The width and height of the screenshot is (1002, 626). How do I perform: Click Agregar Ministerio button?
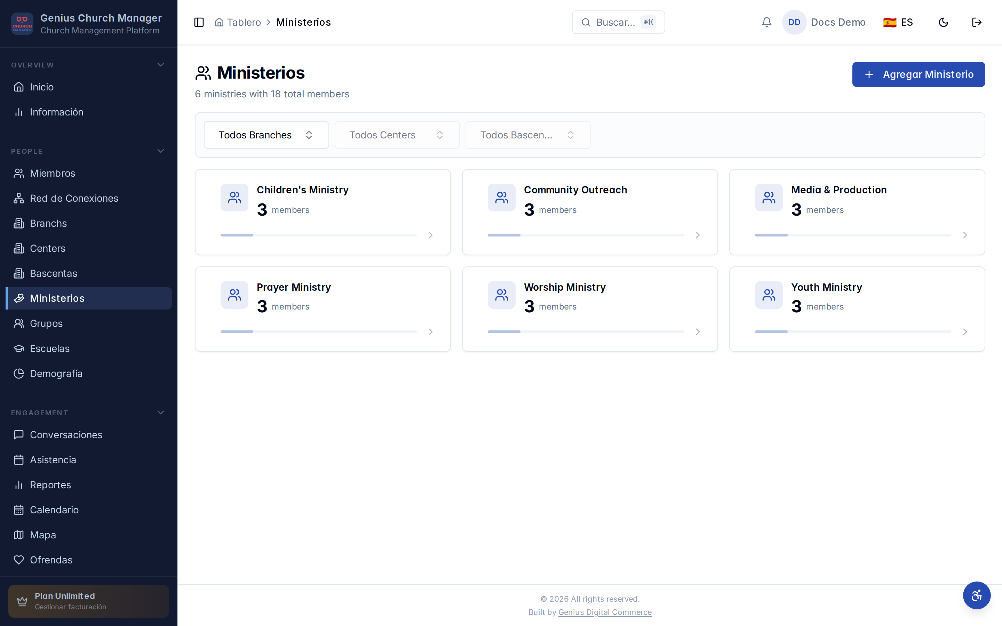918,74
